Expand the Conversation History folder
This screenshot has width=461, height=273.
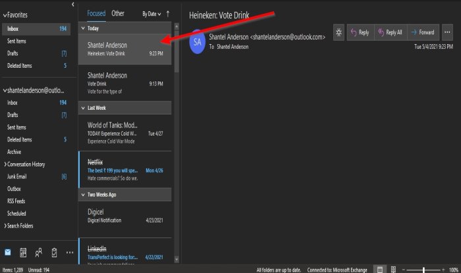click(x=5, y=164)
